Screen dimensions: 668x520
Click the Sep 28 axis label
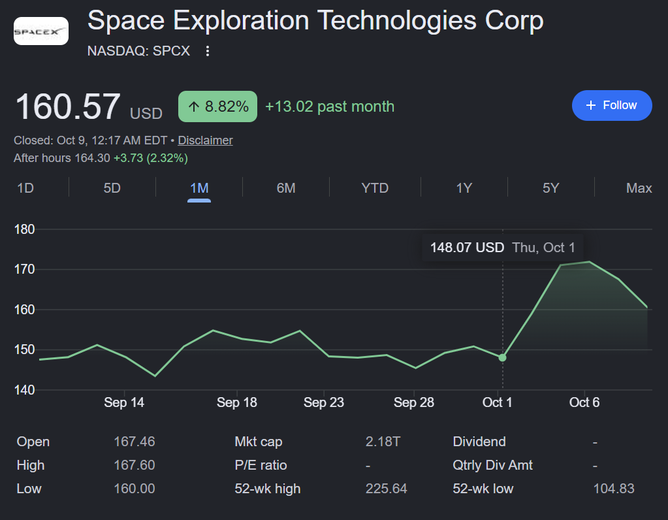coord(414,402)
